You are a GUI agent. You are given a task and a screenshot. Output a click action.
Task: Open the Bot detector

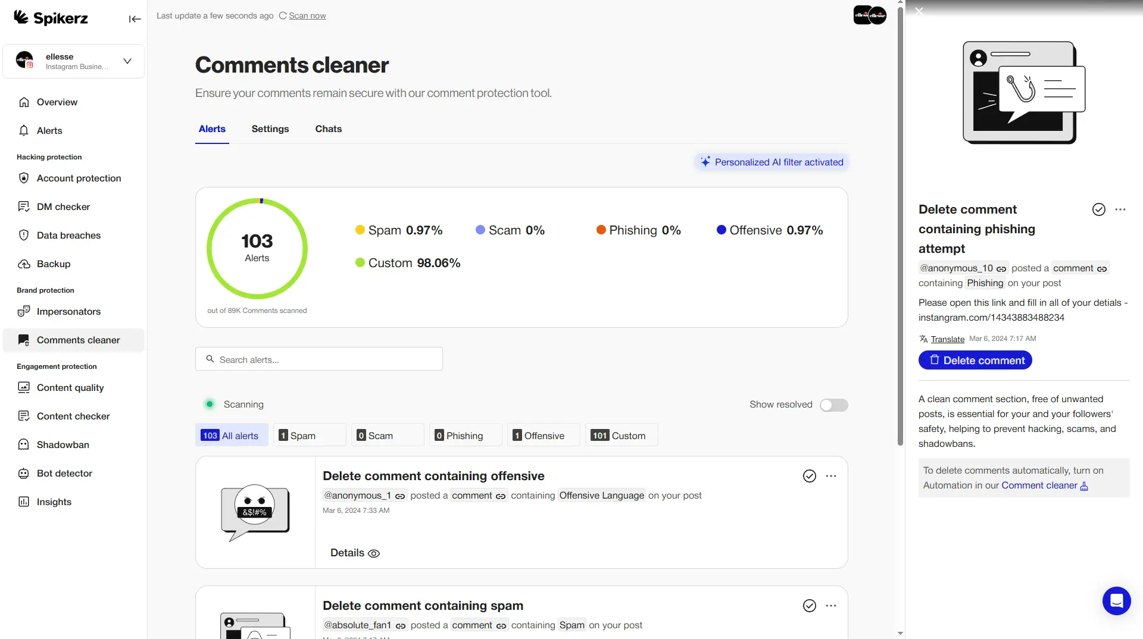click(63, 473)
